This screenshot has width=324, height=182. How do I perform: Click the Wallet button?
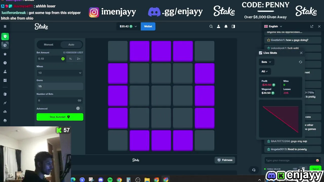tap(148, 26)
